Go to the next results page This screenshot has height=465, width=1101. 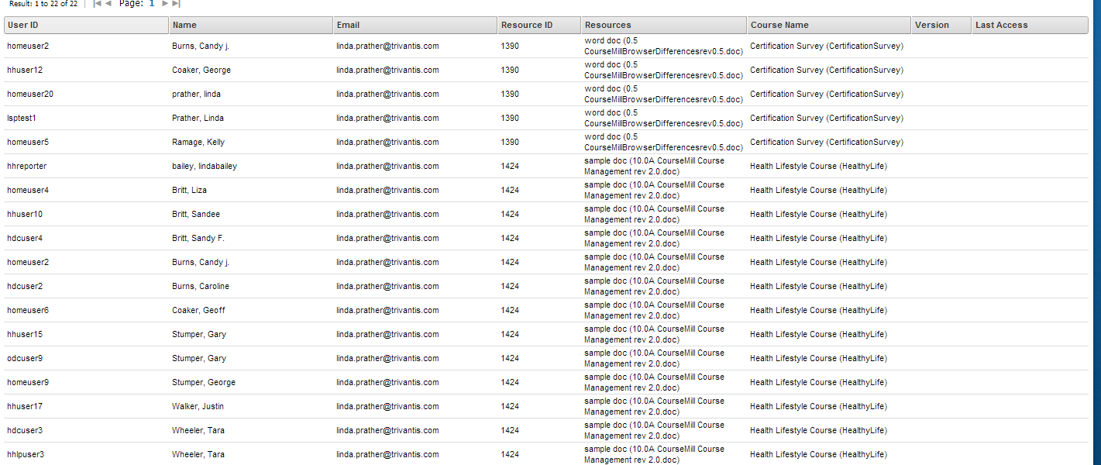(164, 4)
